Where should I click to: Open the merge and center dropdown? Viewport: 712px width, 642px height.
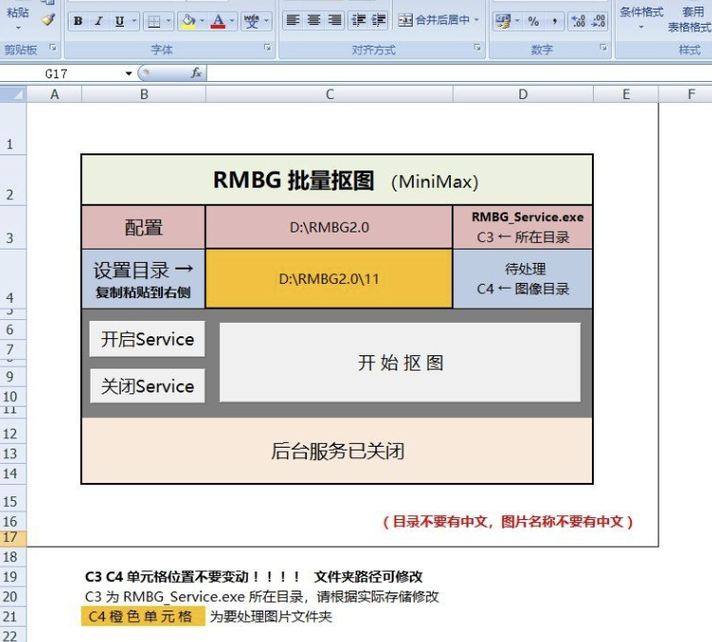(x=478, y=20)
